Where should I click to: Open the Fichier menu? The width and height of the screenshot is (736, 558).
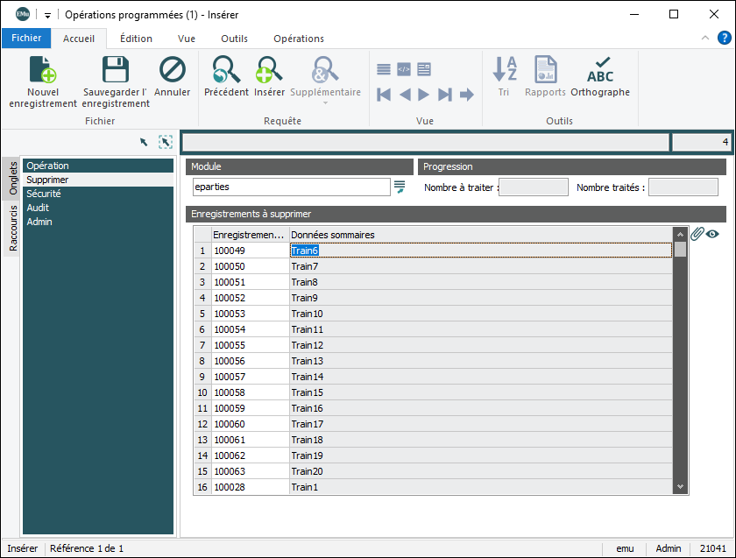click(x=26, y=39)
